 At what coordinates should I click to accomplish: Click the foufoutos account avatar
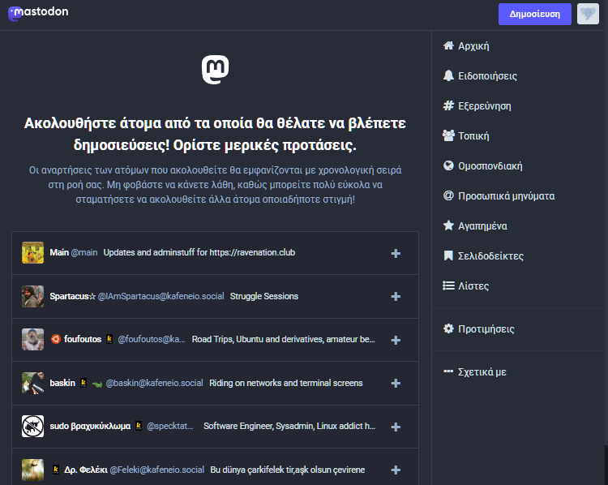(32, 339)
